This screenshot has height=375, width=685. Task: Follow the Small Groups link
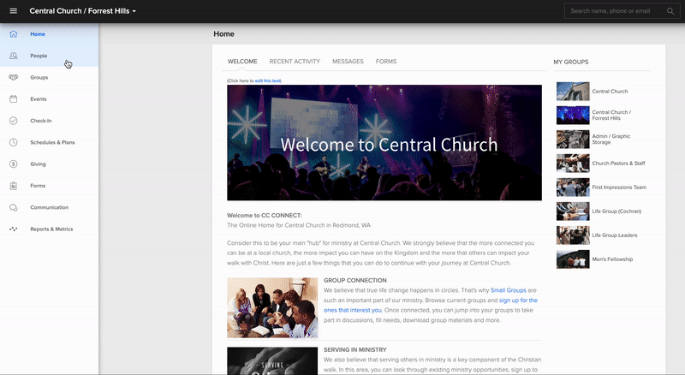(x=509, y=290)
